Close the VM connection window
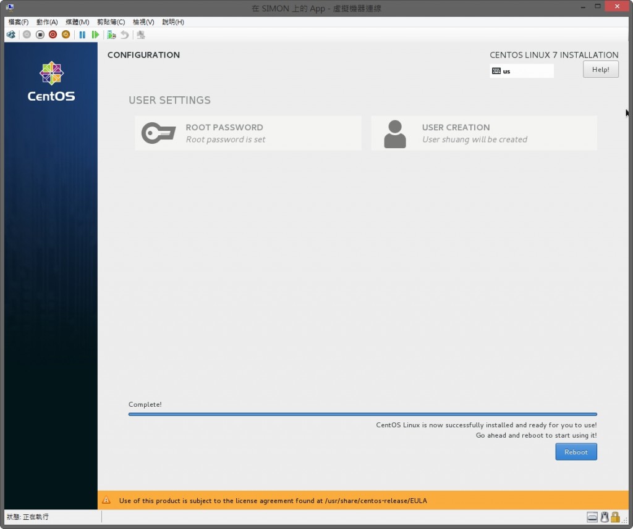The image size is (633, 529). (617, 6)
